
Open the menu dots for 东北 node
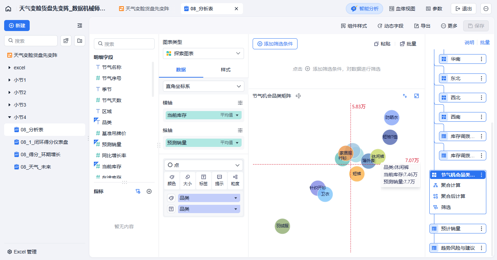pos(481,78)
